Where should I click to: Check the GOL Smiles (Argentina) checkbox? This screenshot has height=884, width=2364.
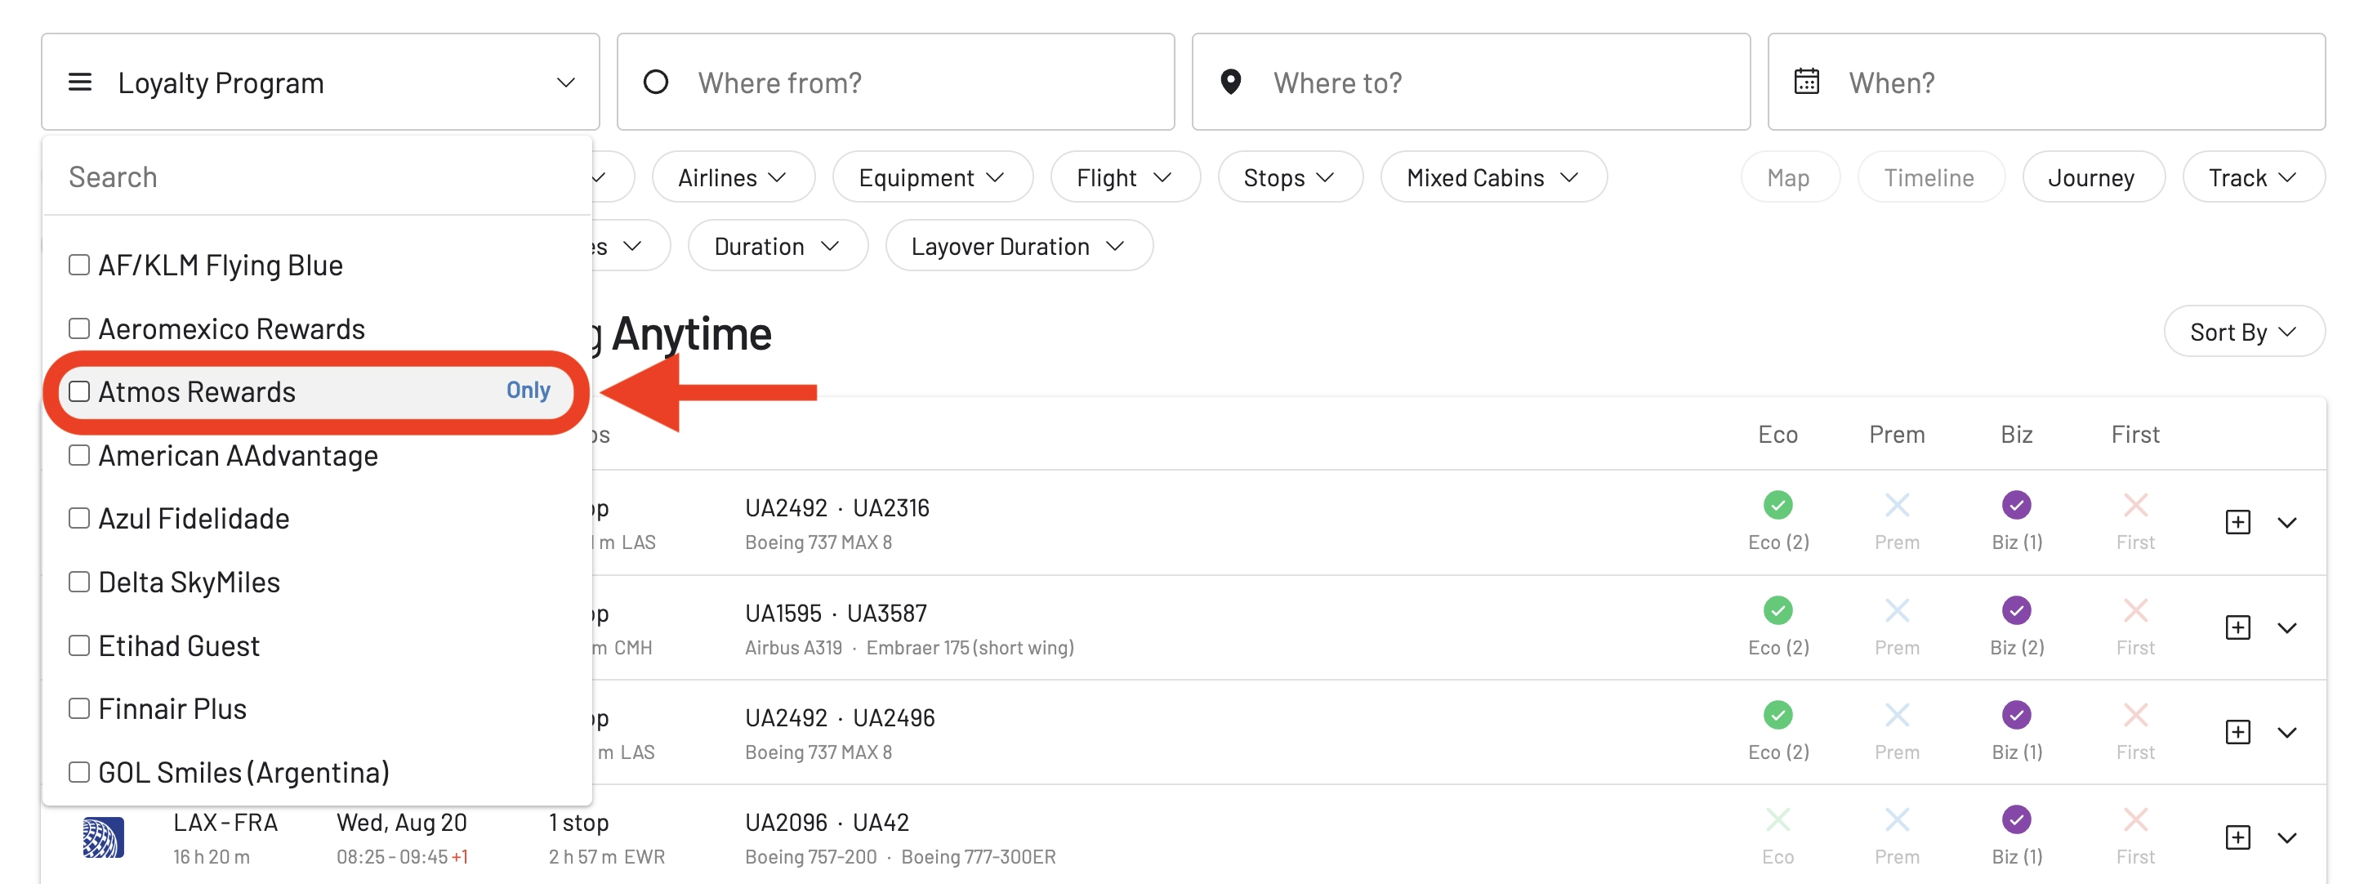point(79,772)
